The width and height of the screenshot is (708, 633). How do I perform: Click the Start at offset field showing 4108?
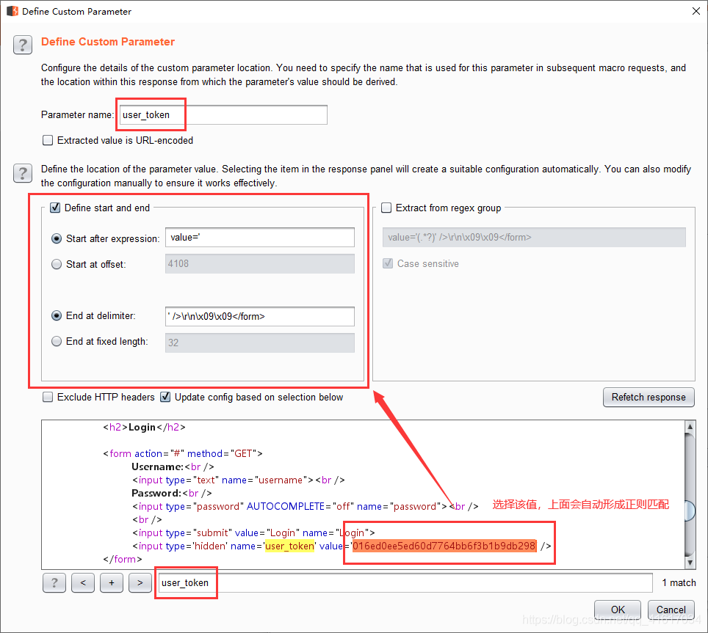point(260,264)
